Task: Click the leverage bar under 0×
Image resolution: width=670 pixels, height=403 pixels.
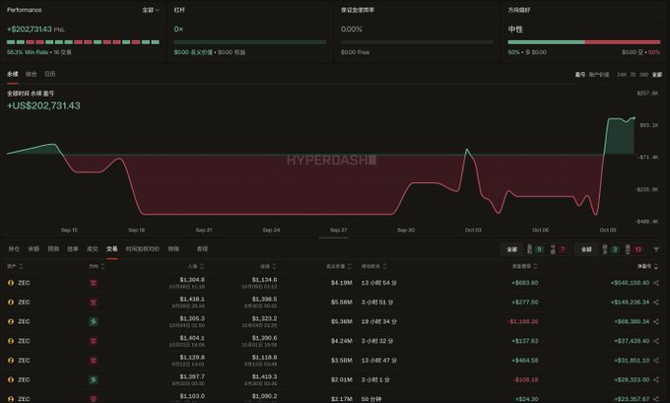Action: (x=250, y=42)
